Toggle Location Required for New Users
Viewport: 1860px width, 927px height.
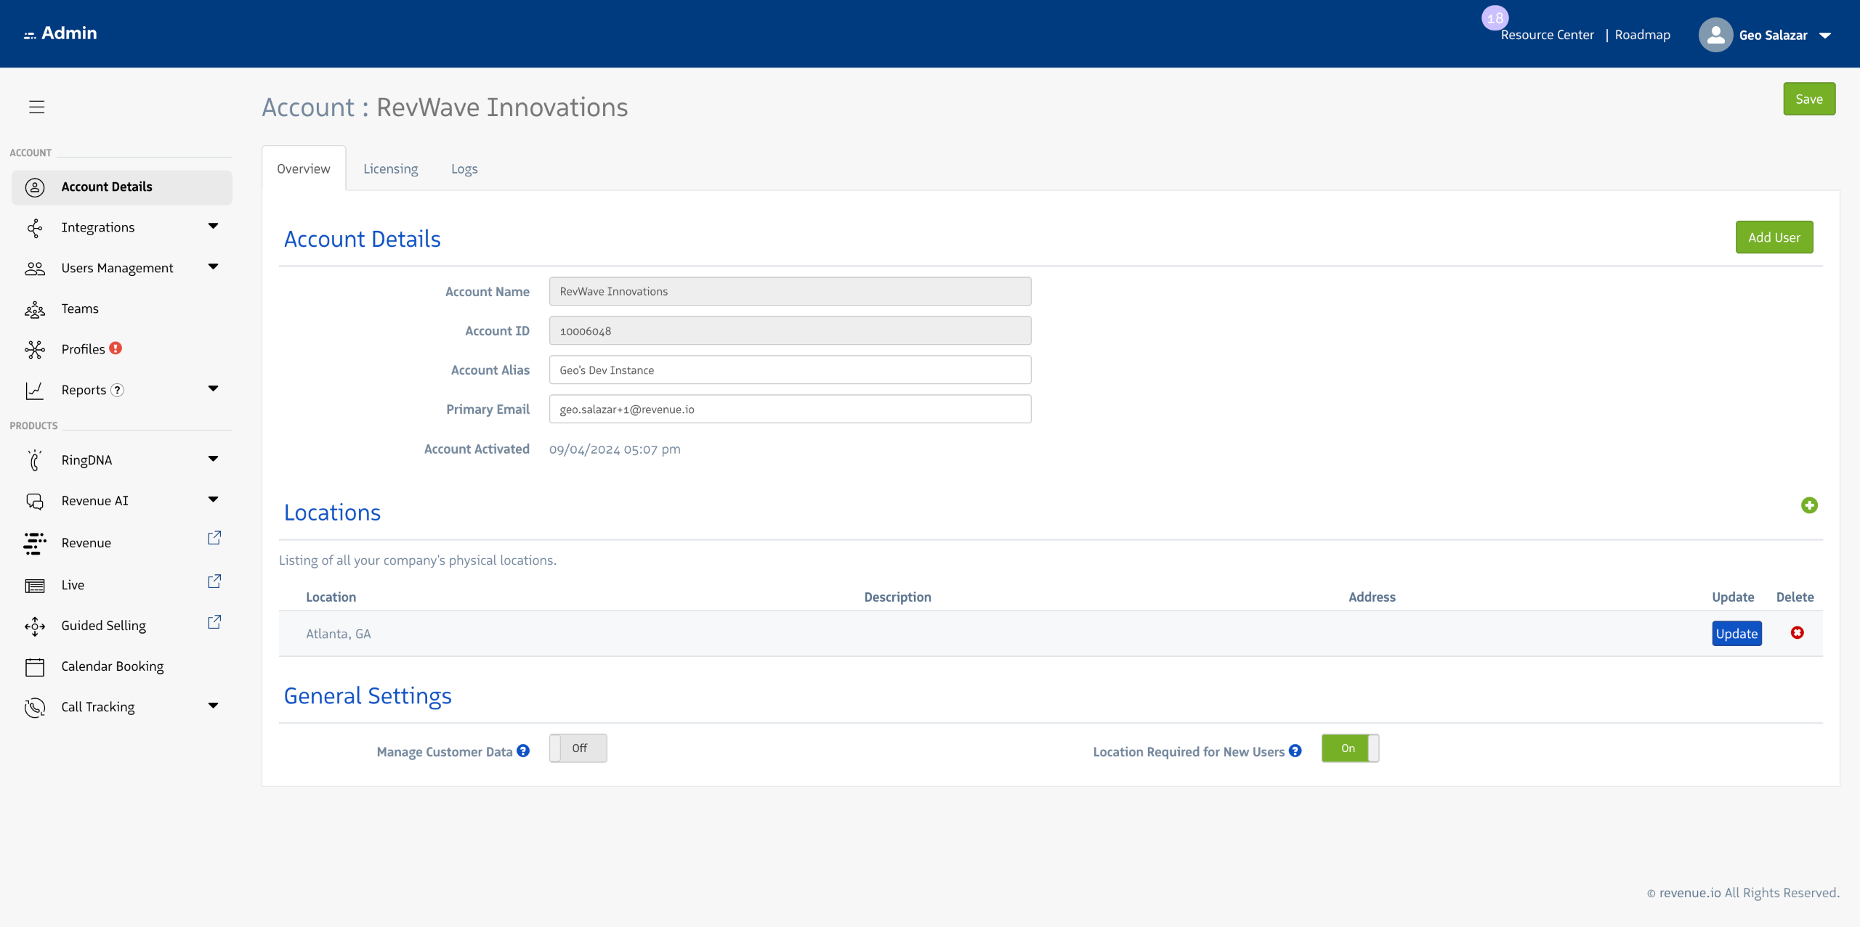pos(1349,748)
